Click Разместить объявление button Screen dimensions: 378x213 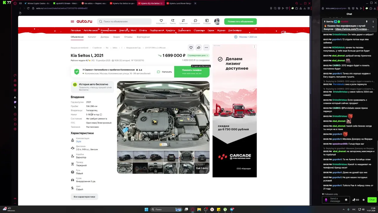point(240,21)
